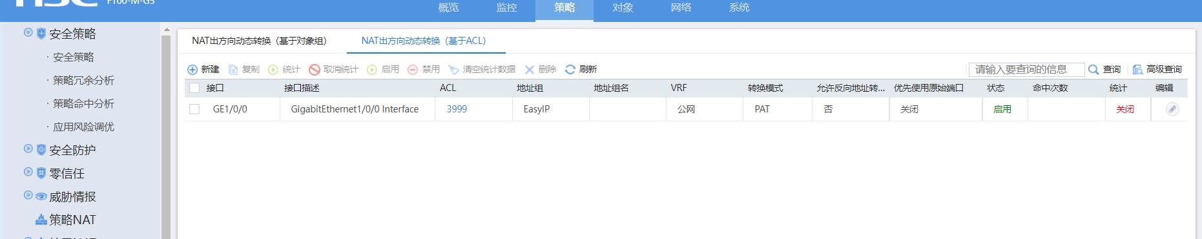Screen dimensions: 1202x239
Task: Click the sidebar vertical scrollbar thumb
Action: coord(167,137)
